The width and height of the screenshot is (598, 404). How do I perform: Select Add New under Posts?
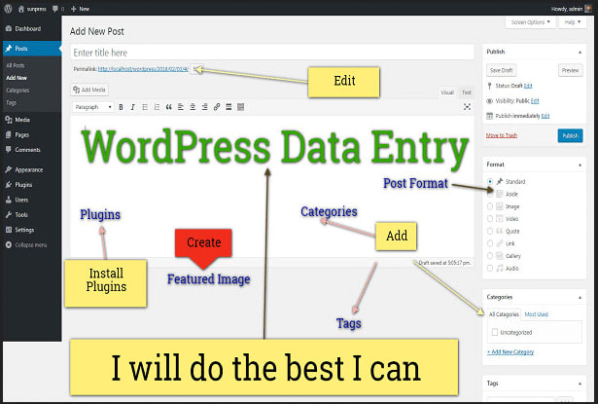coord(17,78)
